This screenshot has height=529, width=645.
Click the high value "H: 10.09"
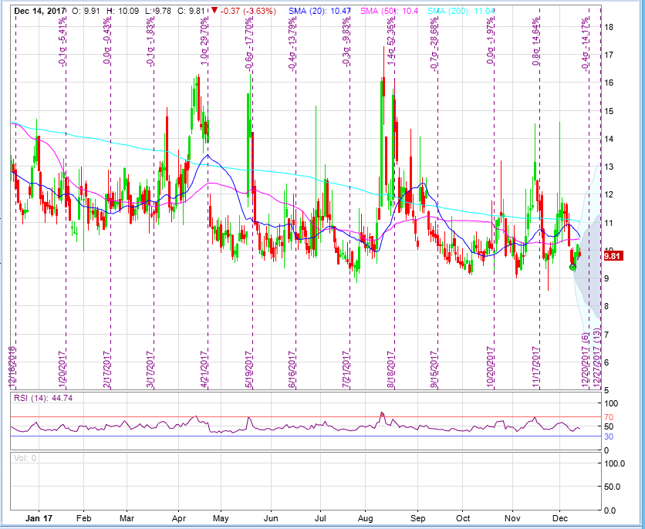(x=123, y=11)
